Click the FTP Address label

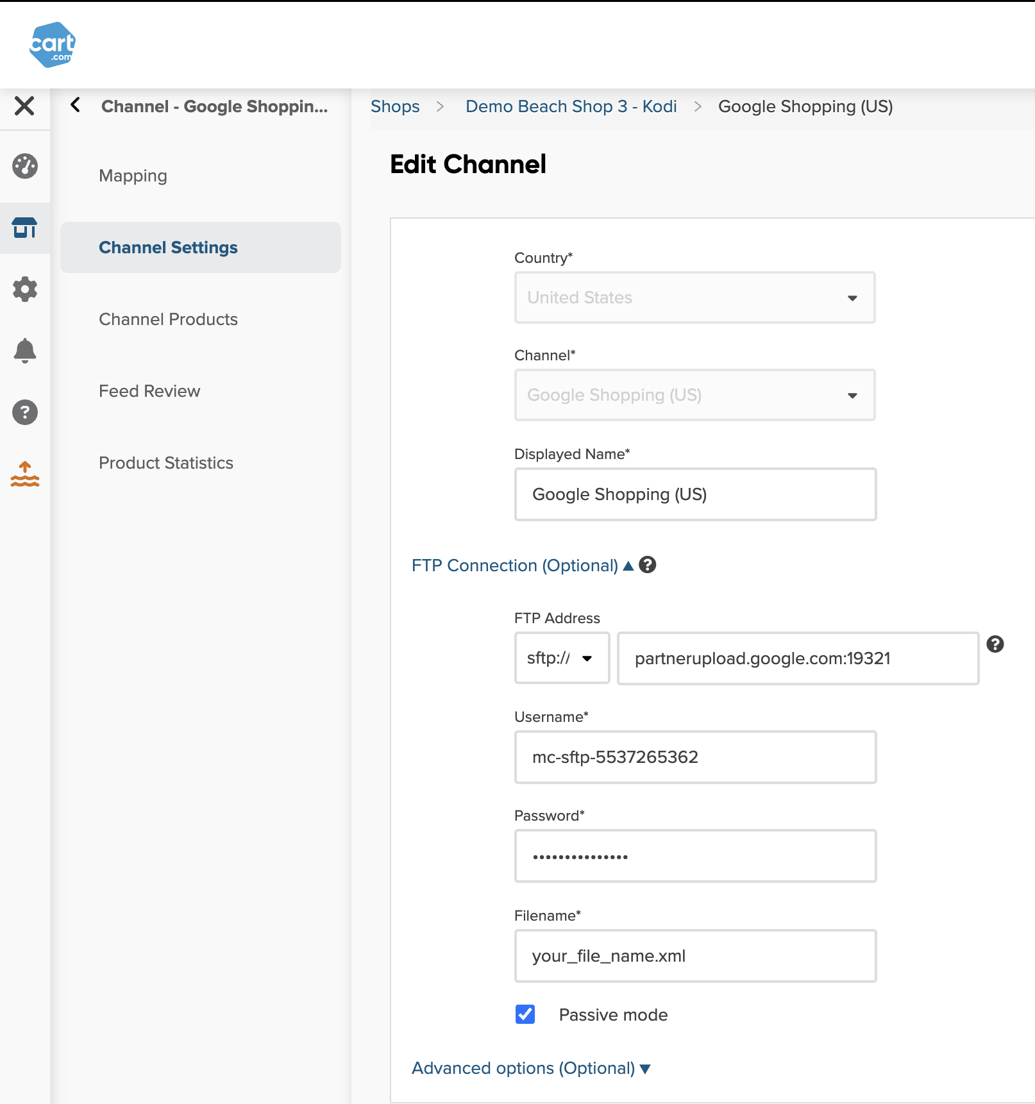click(x=557, y=618)
